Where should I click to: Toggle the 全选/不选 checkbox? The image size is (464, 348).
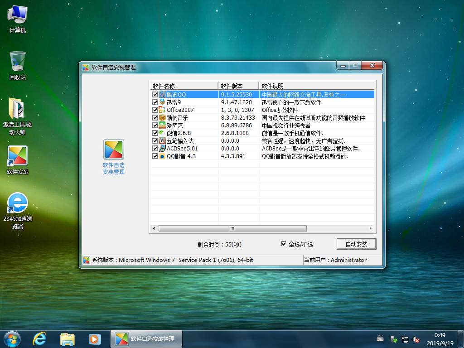pos(284,244)
